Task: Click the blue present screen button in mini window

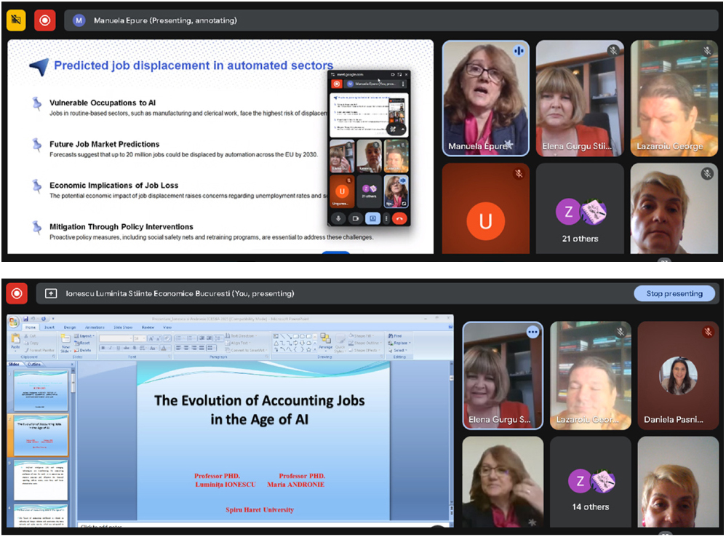Action: (x=372, y=218)
